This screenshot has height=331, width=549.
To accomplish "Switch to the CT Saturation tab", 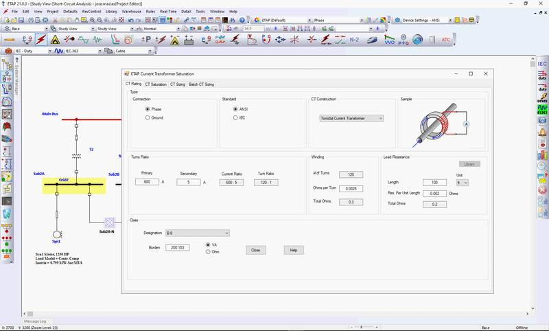I will pos(155,84).
